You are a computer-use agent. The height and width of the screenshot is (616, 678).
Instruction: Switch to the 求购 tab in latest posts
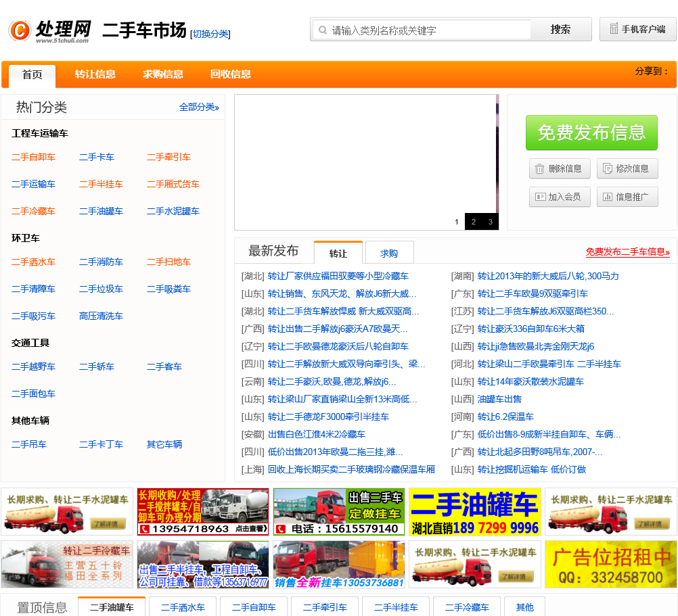click(389, 254)
